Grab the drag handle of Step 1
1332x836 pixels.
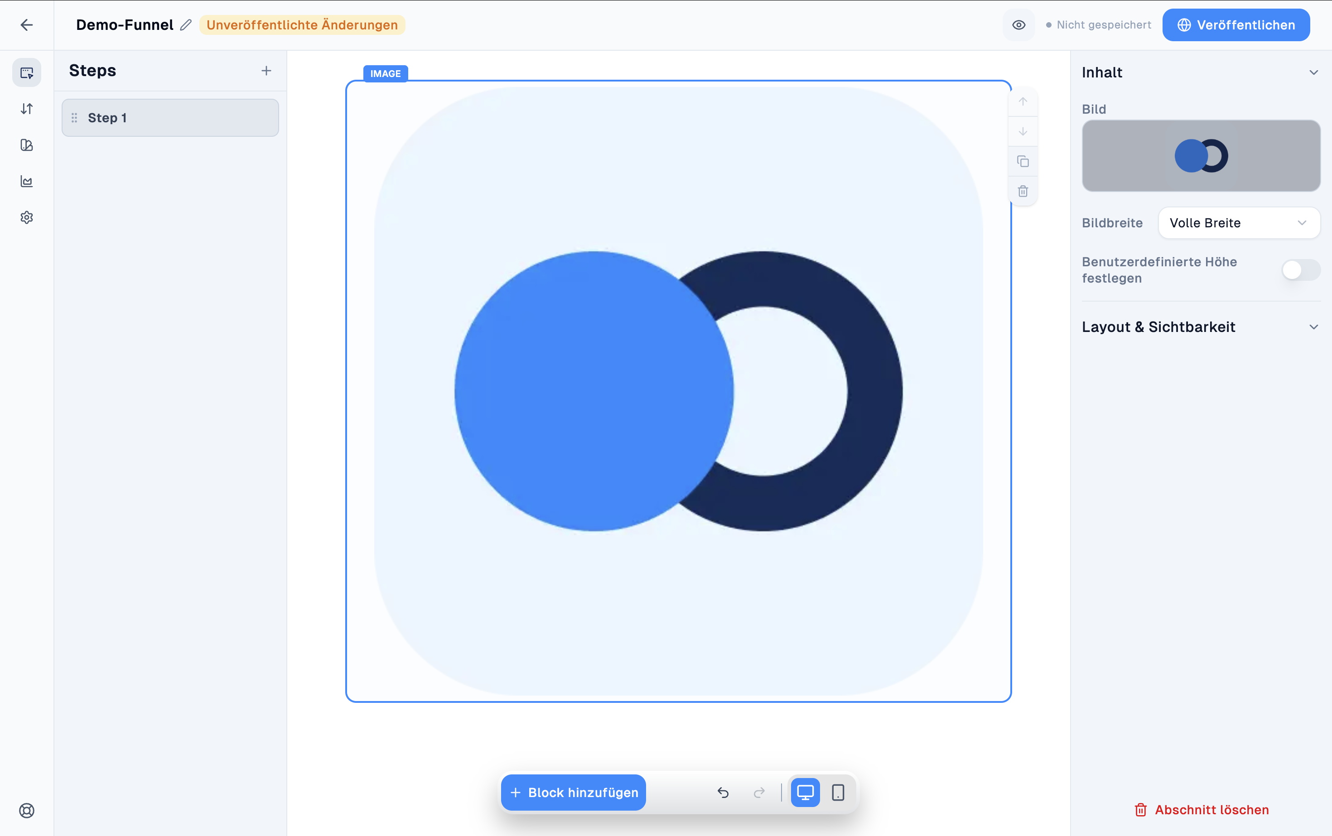[x=74, y=118]
